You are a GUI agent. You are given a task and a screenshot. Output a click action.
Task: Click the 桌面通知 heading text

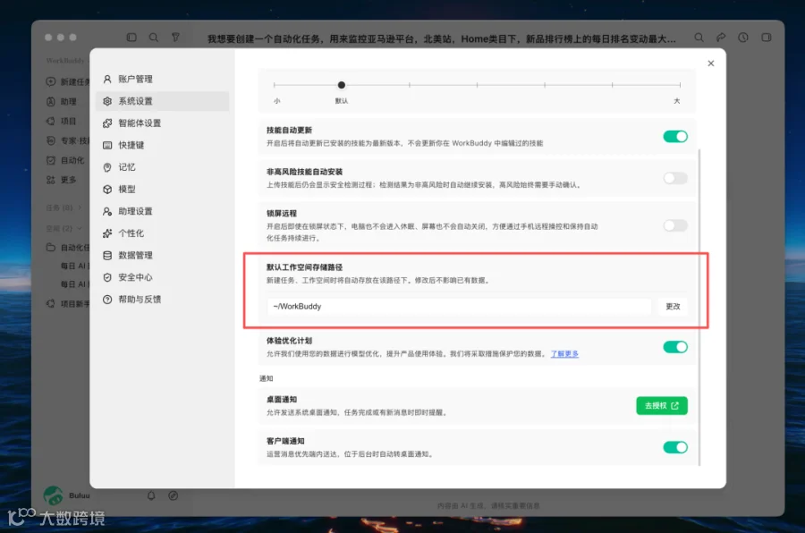pos(282,400)
